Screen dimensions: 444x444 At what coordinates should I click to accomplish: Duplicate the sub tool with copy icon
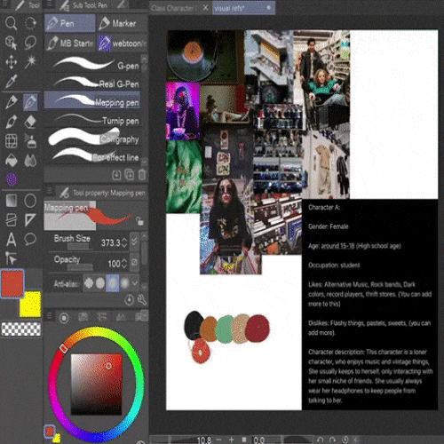(x=130, y=175)
